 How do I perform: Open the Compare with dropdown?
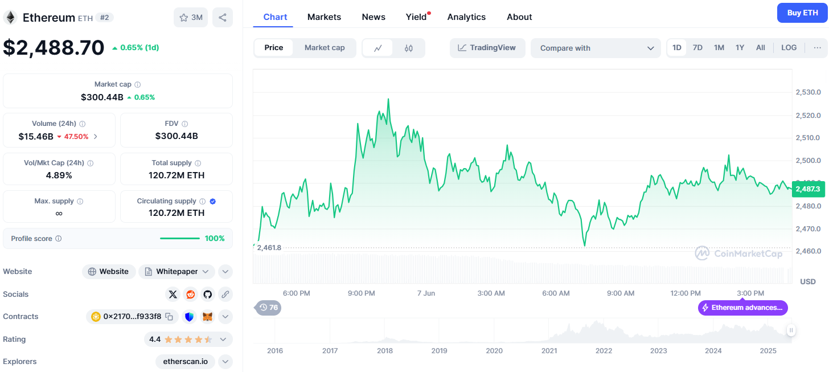596,48
